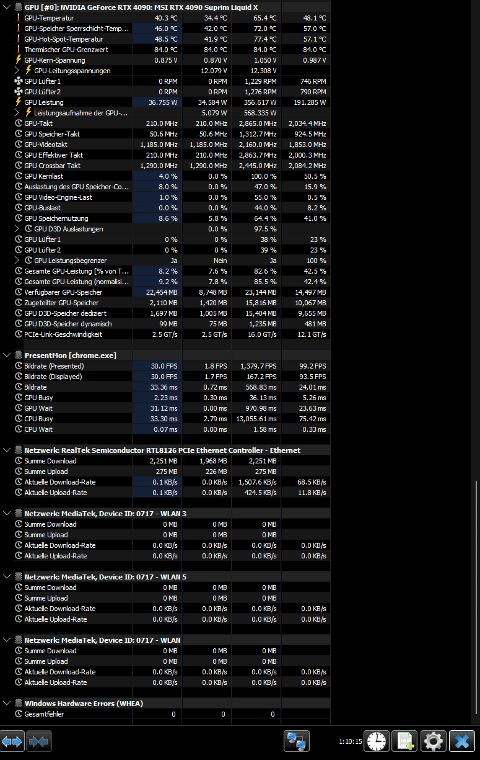Click the icon beside CPU Wait
Image resolution: width=480 pixels, height=760 pixels.
click(19, 429)
